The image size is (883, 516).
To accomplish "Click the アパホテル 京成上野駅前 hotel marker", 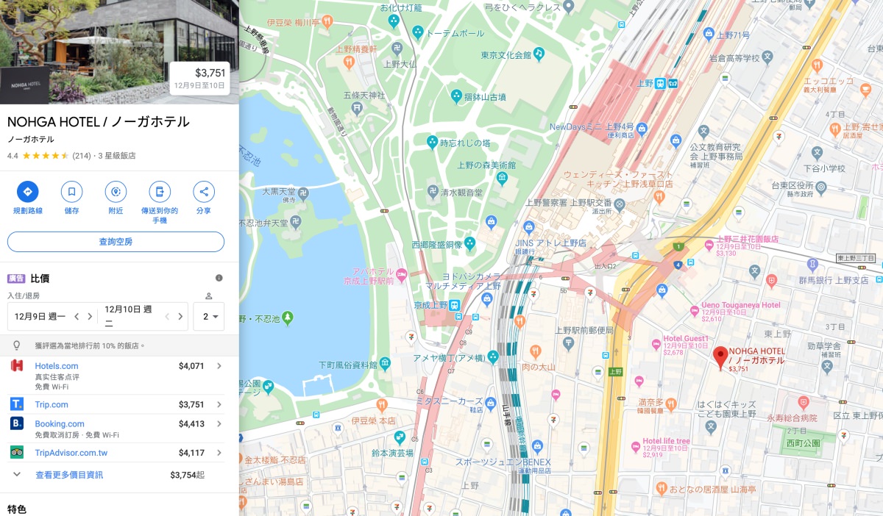I will [x=402, y=274].
